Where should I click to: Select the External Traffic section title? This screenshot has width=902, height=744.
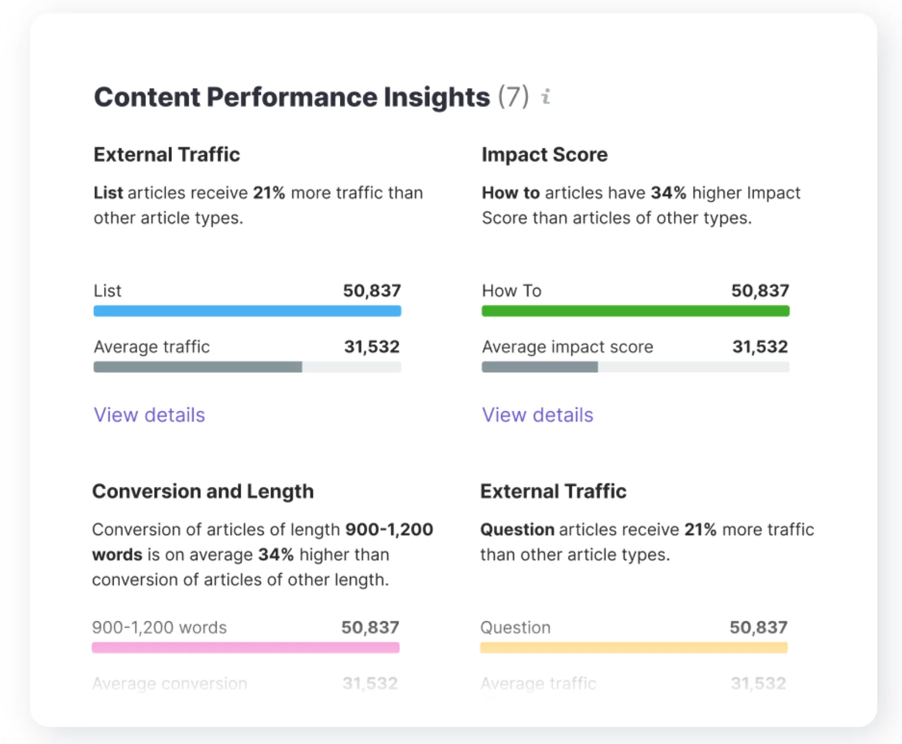pyautogui.click(x=166, y=155)
